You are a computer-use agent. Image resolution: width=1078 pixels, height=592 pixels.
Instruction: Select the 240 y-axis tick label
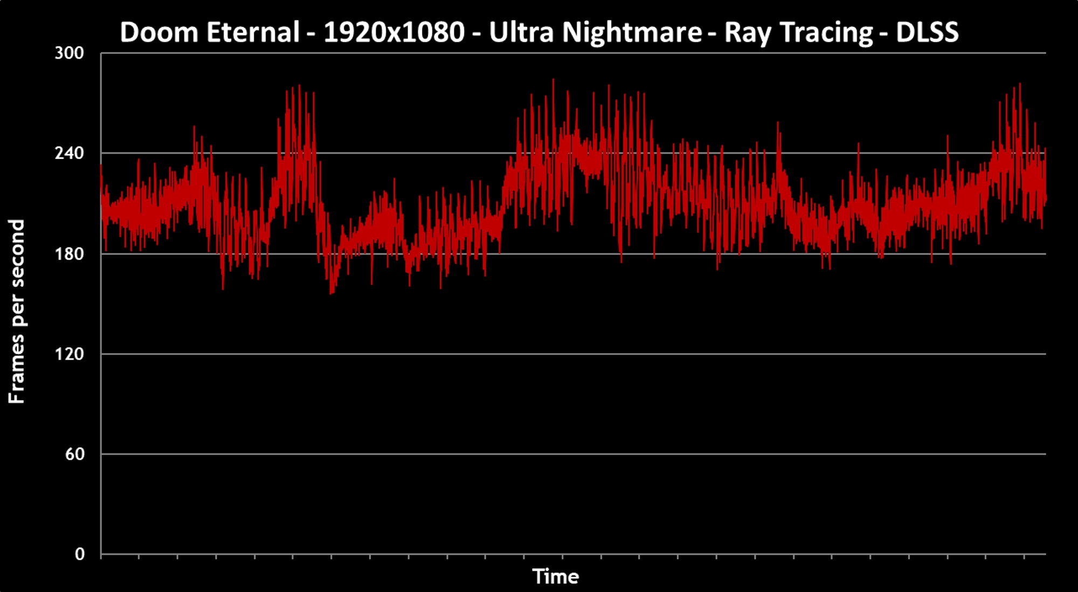tap(70, 153)
